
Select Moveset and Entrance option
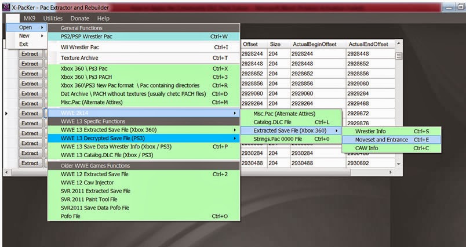pyautogui.click(x=391, y=139)
